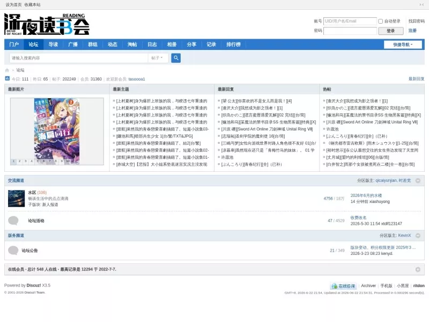Click the Discuz! powered-by link
This screenshot has height=322, width=429.
click(x=34, y=286)
